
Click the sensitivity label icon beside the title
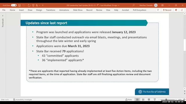(98, 5)
